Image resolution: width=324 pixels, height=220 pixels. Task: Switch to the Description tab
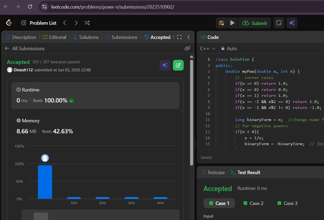click(21, 37)
